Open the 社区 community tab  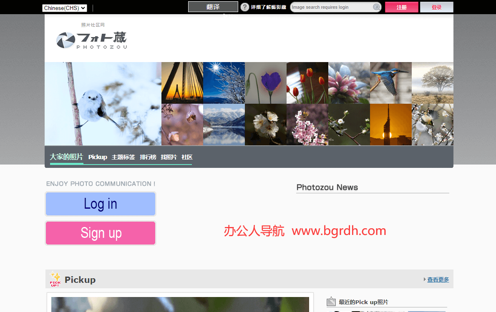(x=186, y=157)
